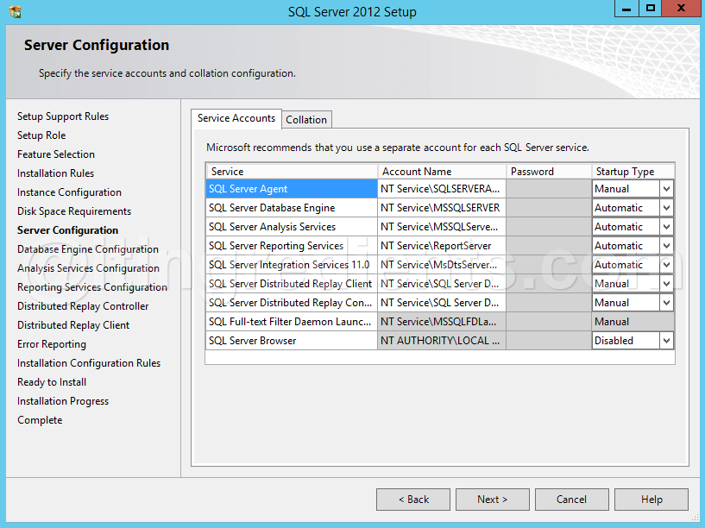Expand SQL Server Agent startup type dropdown
The width and height of the screenshot is (705, 528).
coord(666,189)
